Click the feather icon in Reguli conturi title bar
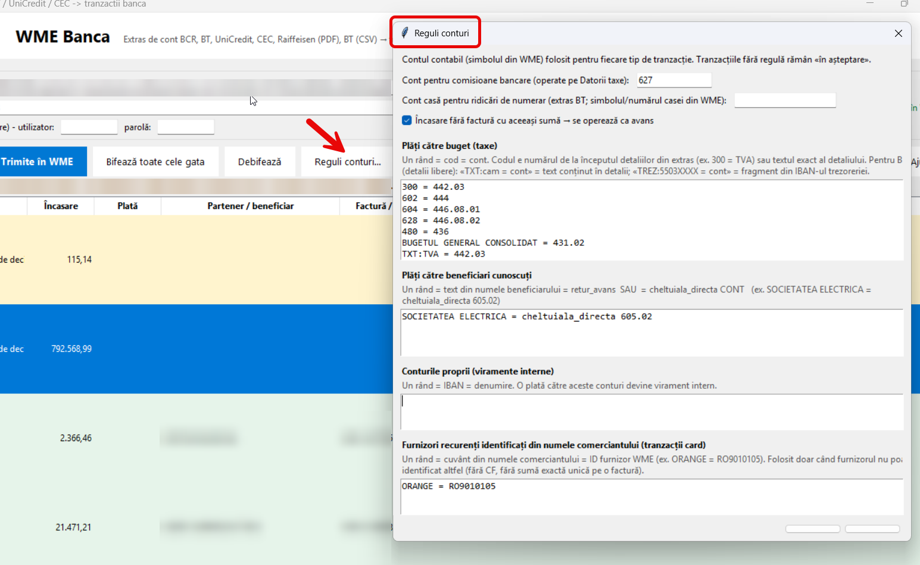This screenshot has width=920, height=565. pyautogui.click(x=405, y=33)
